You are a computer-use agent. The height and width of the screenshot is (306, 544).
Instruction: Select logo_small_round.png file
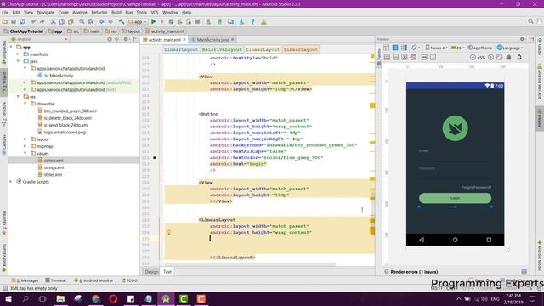(65, 133)
